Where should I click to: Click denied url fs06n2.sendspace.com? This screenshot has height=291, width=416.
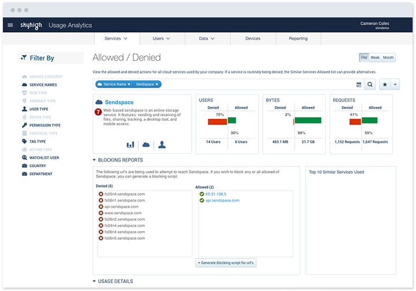(x=125, y=219)
